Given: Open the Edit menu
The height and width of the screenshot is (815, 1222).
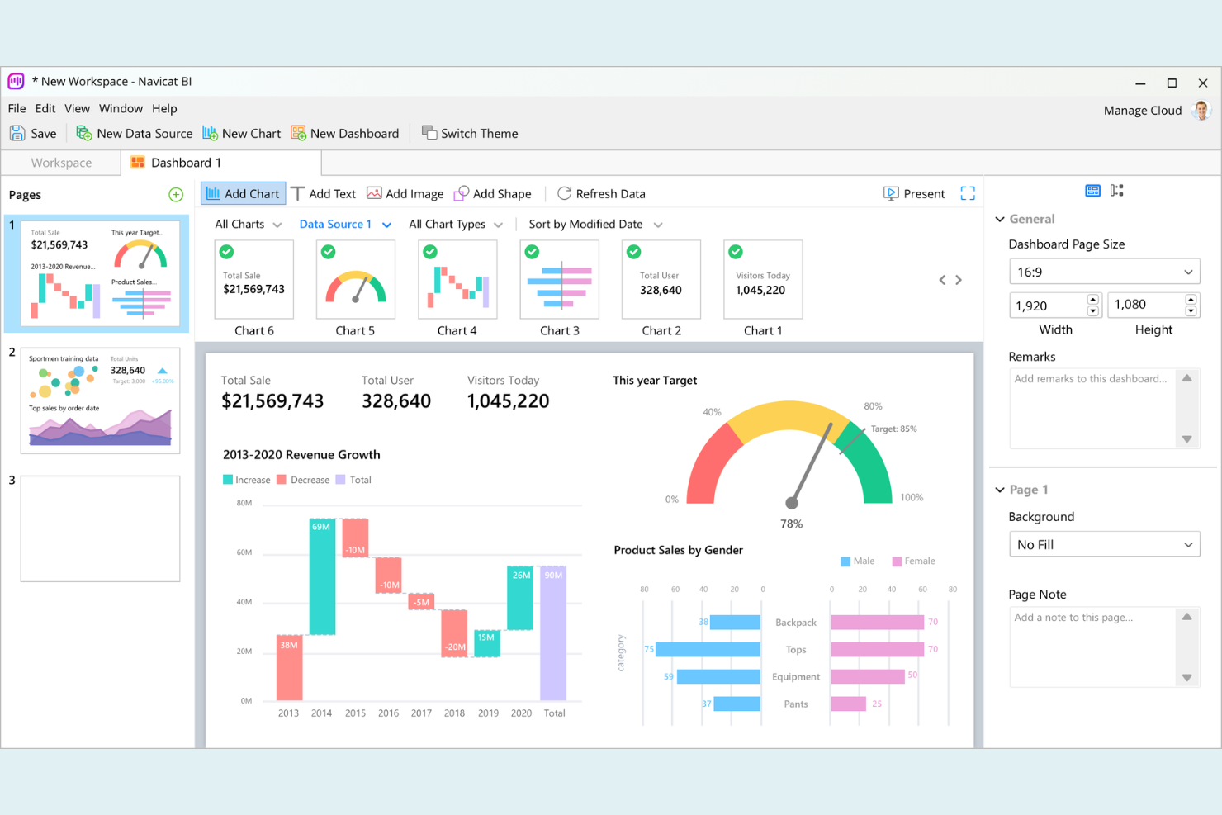Looking at the screenshot, I should (45, 108).
